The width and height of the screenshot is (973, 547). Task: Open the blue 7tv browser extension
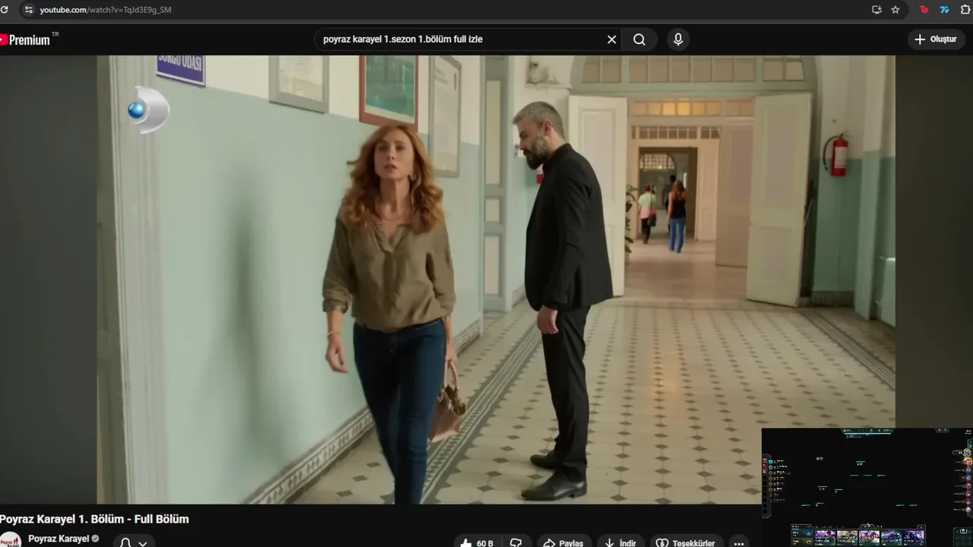click(x=945, y=10)
